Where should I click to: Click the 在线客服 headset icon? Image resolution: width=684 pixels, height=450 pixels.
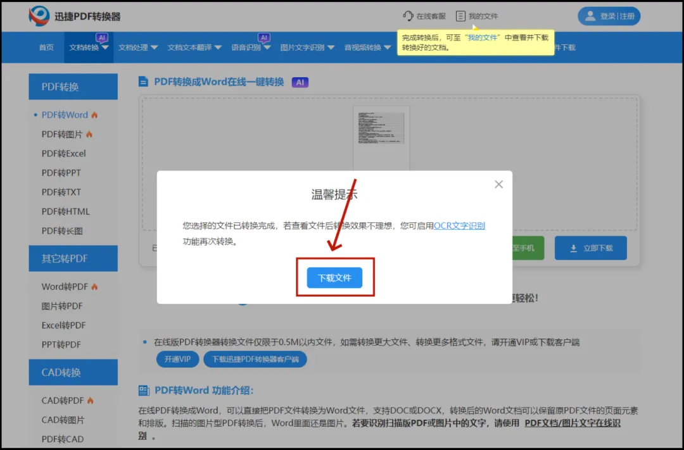(408, 16)
